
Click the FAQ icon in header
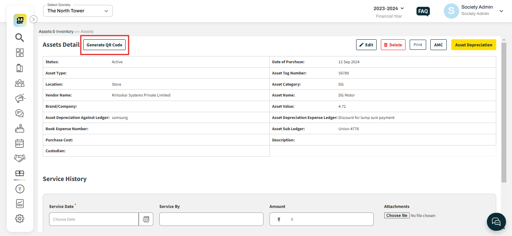tap(423, 11)
